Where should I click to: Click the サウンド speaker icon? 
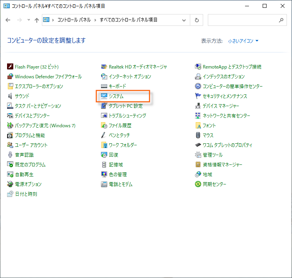(x=10, y=96)
